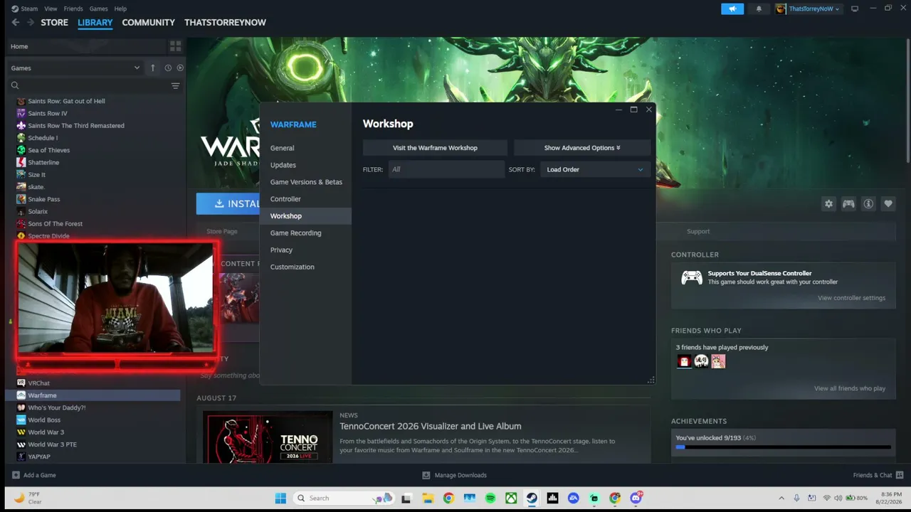Click the Steam icon in the taskbar

(x=532, y=498)
